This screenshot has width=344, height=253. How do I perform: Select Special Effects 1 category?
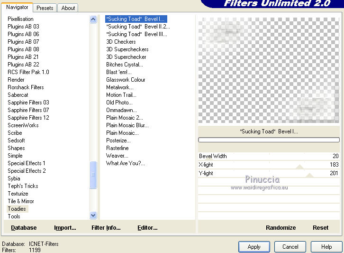[27, 163]
